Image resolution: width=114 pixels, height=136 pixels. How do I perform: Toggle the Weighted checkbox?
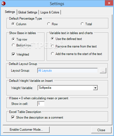coord(13,54)
